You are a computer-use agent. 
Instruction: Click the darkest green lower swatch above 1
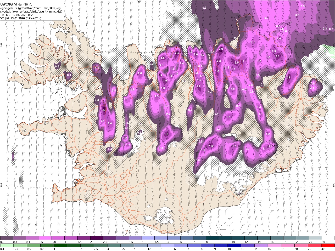pyautogui.click(x=60, y=245)
